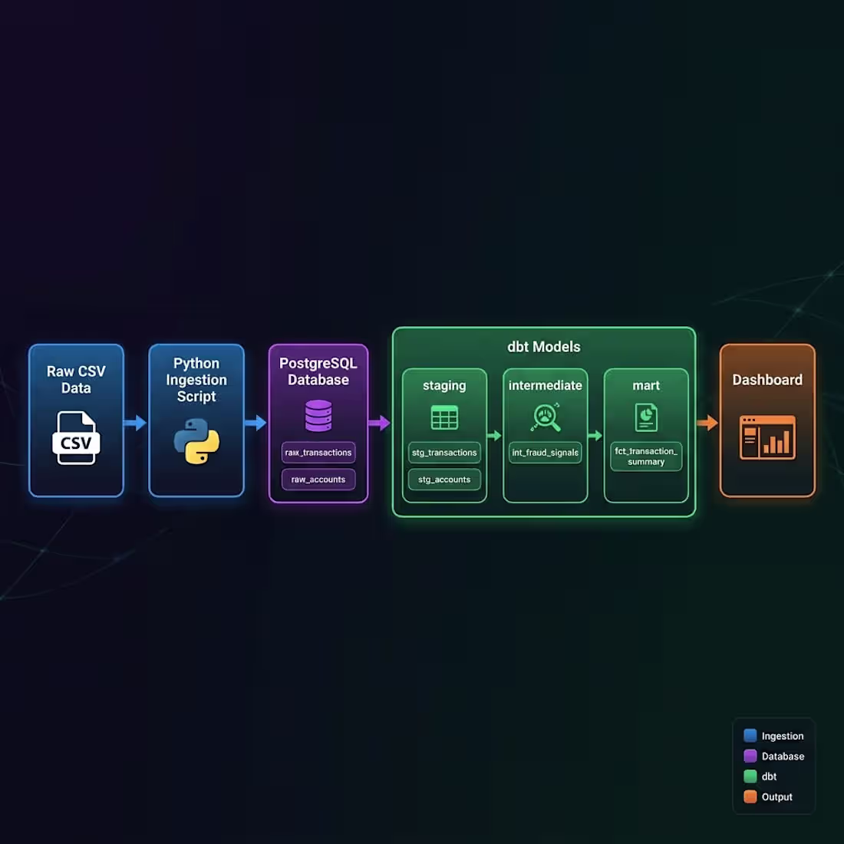This screenshot has width=844, height=844.
Task: Click the orange dashboard chart icon
Action: tap(767, 437)
